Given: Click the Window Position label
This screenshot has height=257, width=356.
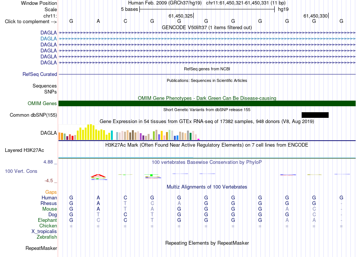Looking at the screenshot, I should tap(39, 3).
